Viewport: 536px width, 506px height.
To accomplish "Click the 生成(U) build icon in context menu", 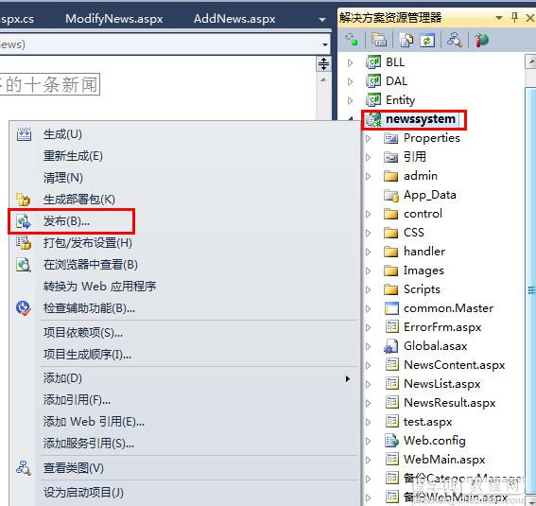I will 24,134.
